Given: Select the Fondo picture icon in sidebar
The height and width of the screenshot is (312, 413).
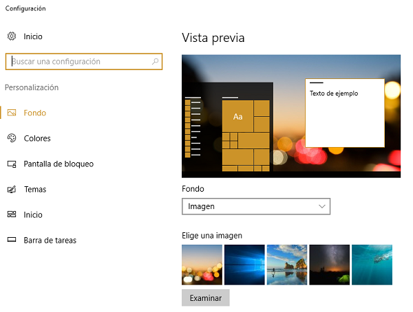Looking at the screenshot, I should tap(11, 113).
